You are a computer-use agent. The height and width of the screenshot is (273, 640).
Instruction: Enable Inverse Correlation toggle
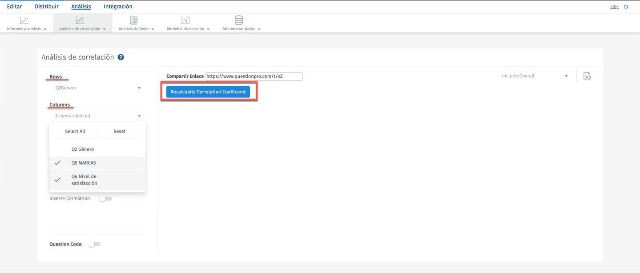click(x=105, y=198)
